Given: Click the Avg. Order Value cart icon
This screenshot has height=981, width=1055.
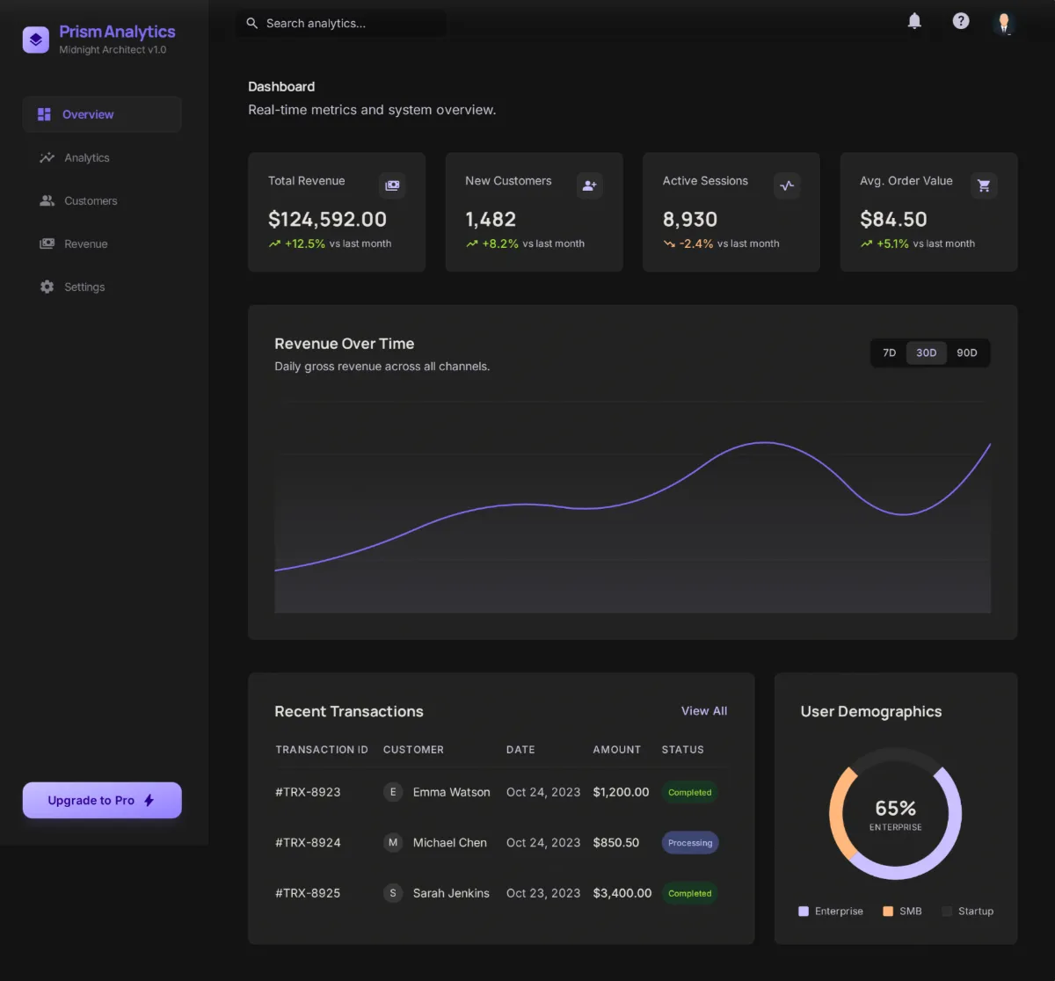Looking at the screenshot, I should 984,185.
